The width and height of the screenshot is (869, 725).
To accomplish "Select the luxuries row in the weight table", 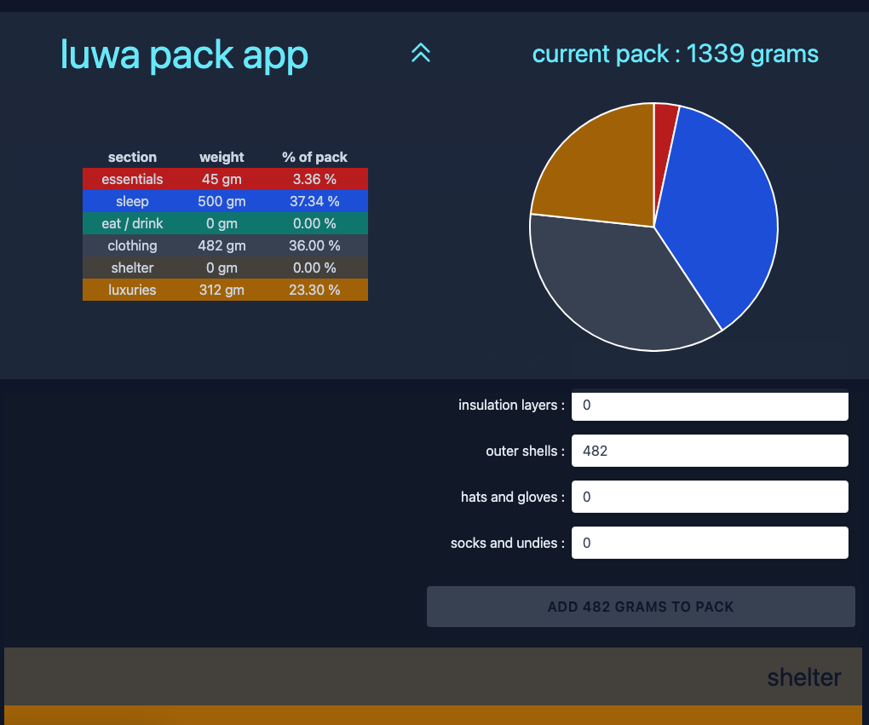I will pos(225,290).
